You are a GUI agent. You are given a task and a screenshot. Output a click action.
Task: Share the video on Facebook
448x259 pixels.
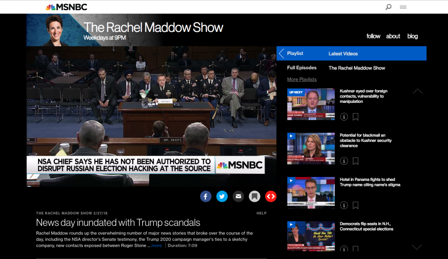click(206, 196)
